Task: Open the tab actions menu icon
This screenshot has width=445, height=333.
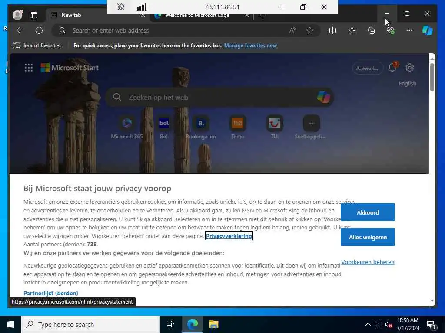Action: point(34,15)
